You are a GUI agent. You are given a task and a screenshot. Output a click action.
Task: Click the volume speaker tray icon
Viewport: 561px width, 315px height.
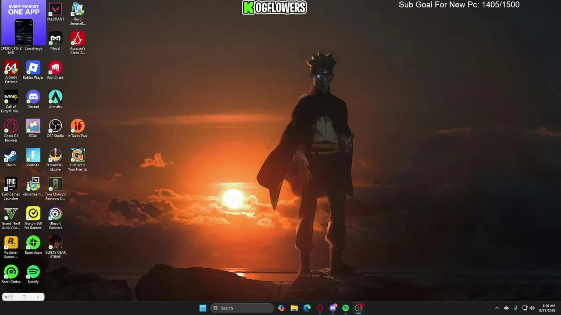click(532, 308)
